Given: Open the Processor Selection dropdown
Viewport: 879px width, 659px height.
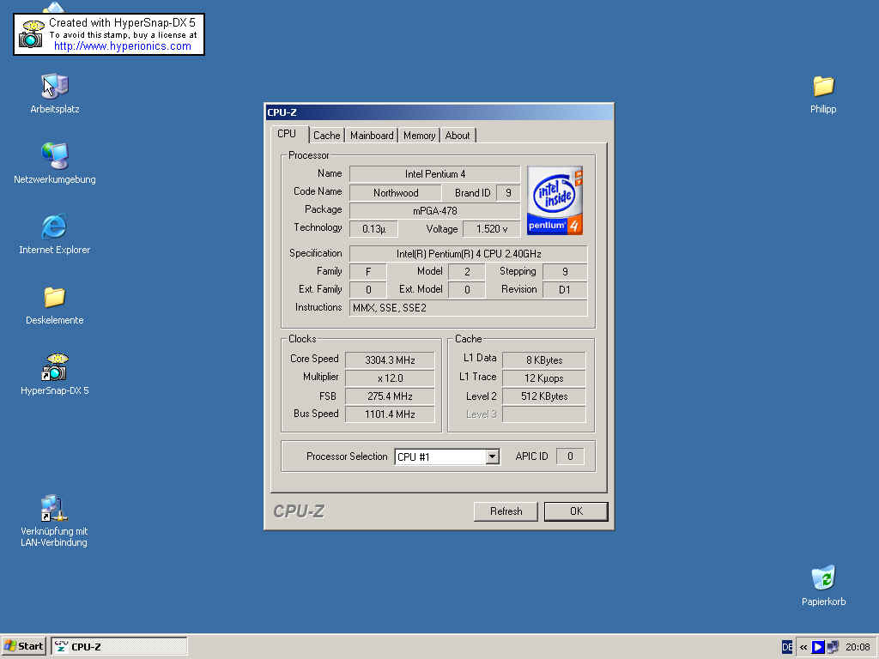Looking at the screenshot, I should [x=492, y=456].
